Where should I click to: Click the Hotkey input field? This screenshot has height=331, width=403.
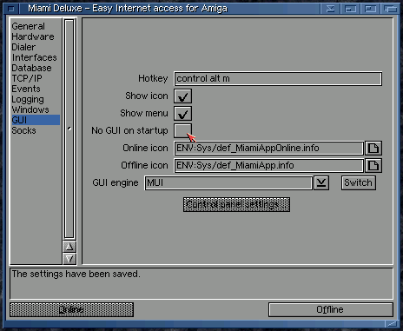(x=278, y=79)
